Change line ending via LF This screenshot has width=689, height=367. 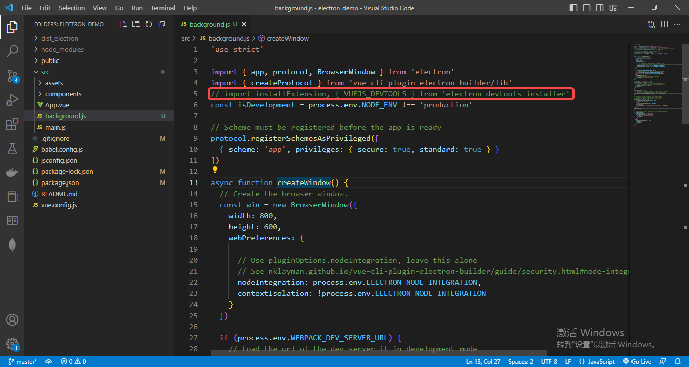[568, 361]
